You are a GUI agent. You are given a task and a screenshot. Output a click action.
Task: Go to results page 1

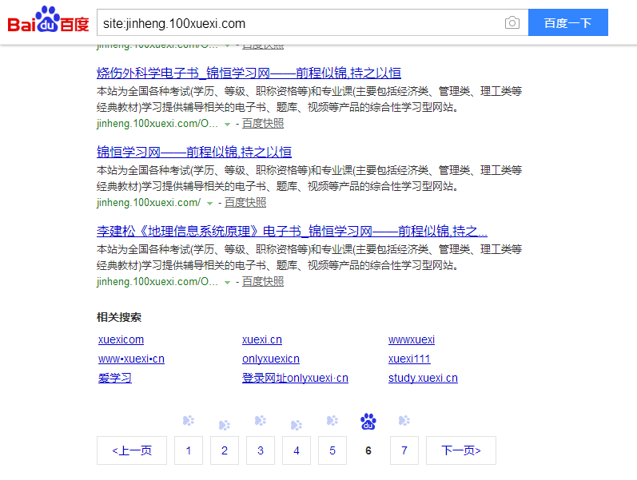click(x=189, y=450)
